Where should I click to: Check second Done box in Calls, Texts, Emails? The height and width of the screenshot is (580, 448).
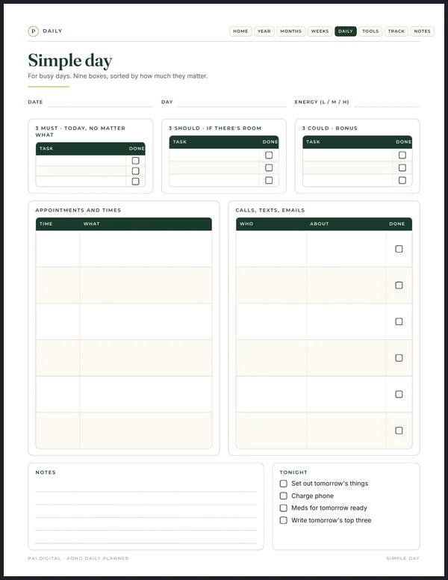(x=399, y=286)
